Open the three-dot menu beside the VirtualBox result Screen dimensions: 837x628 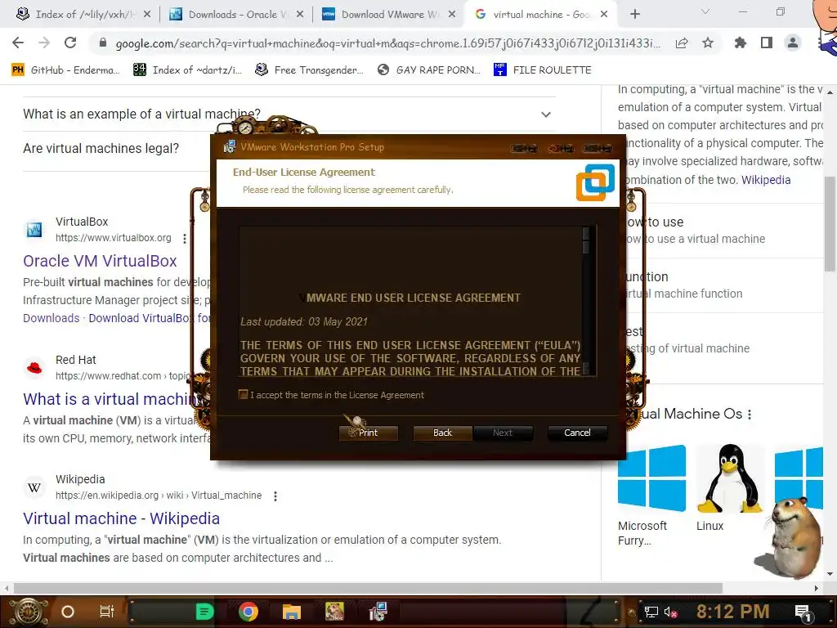tap(185, 238)
